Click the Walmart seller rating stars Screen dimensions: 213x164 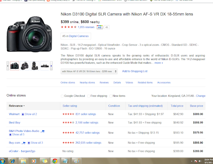[x=68, y=114]
